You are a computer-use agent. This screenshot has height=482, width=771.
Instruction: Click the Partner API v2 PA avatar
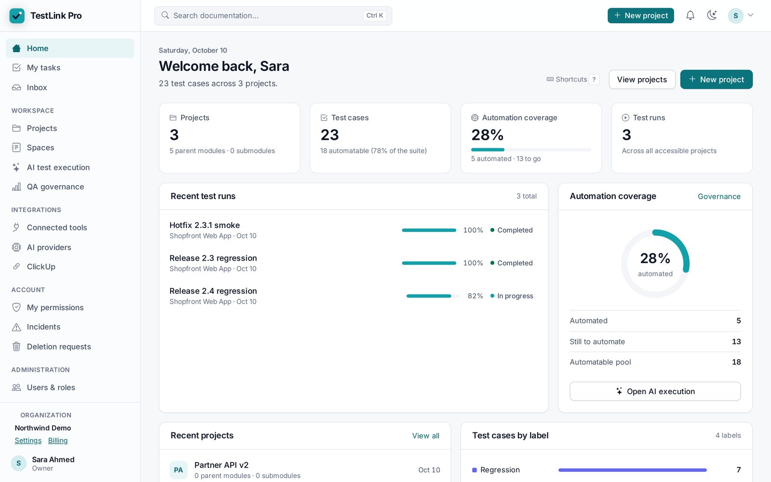tap(178, 470)
